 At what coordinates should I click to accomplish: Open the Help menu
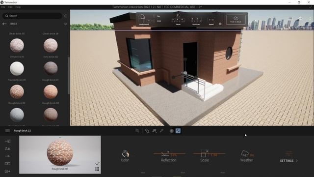[18, 7]
